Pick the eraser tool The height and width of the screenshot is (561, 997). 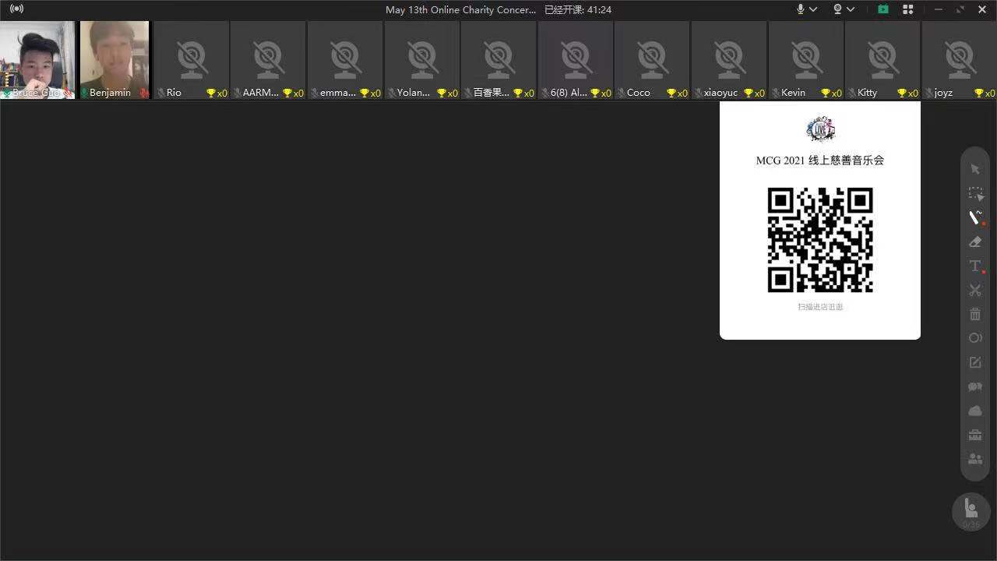click(975, 242)
